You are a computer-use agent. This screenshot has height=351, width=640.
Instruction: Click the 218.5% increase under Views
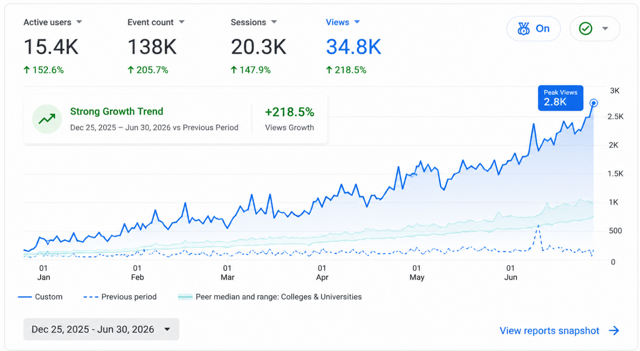click(x=346, y=70)
